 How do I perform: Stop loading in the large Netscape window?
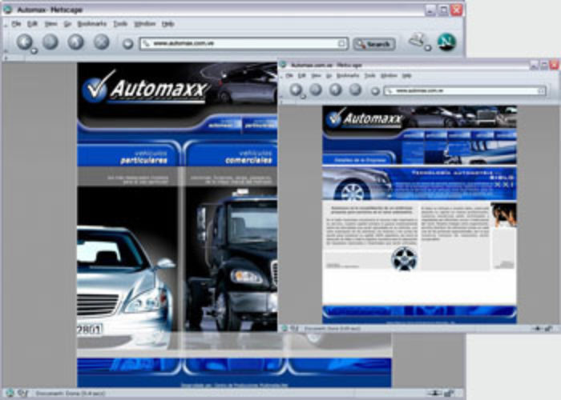click(102, 42)
